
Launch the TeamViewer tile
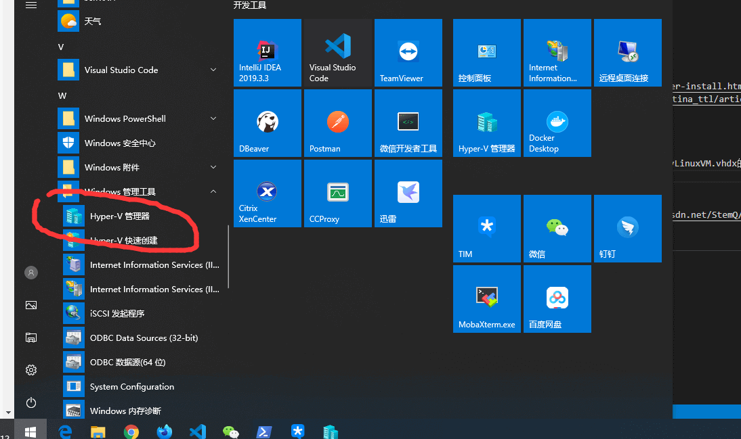408,53
